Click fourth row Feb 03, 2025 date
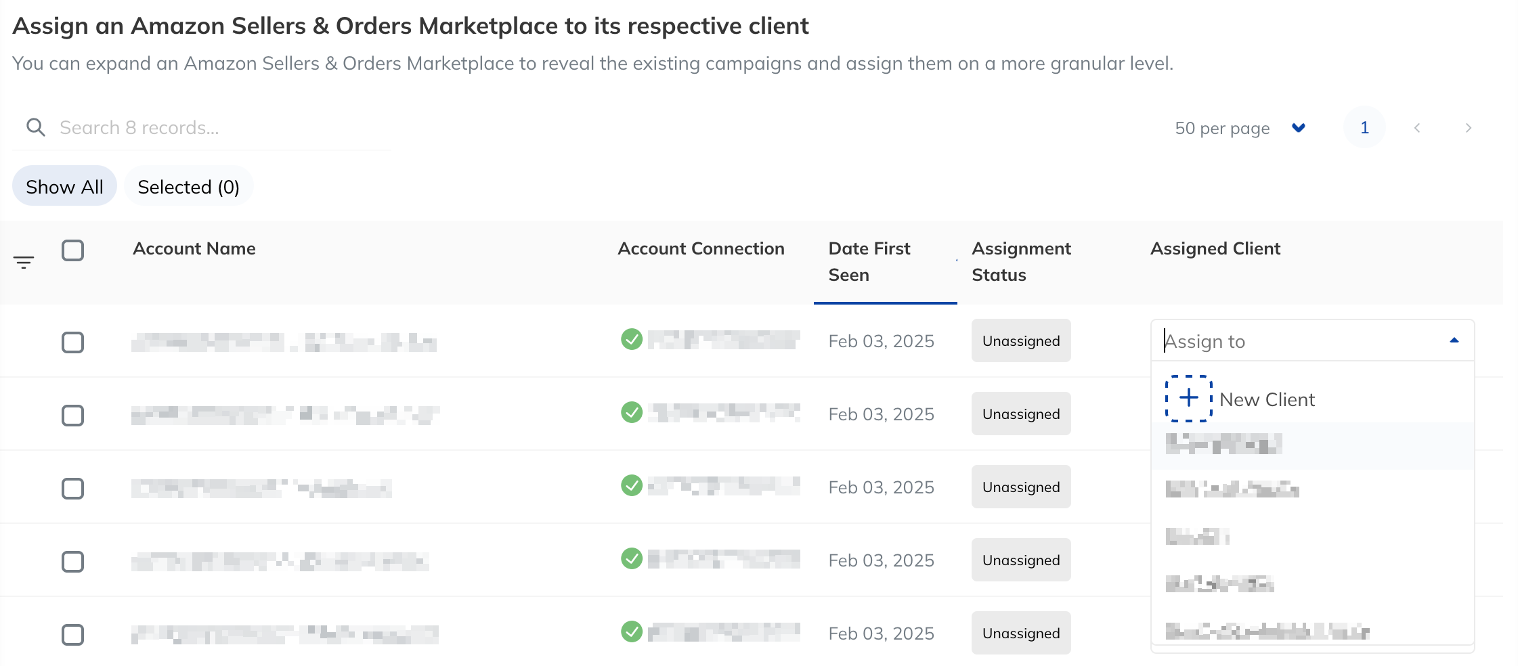 click(x=881, y=560)
